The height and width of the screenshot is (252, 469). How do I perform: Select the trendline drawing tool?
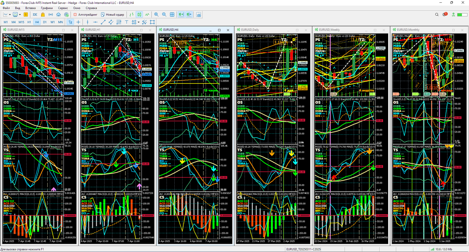click(x=103, y=22)
